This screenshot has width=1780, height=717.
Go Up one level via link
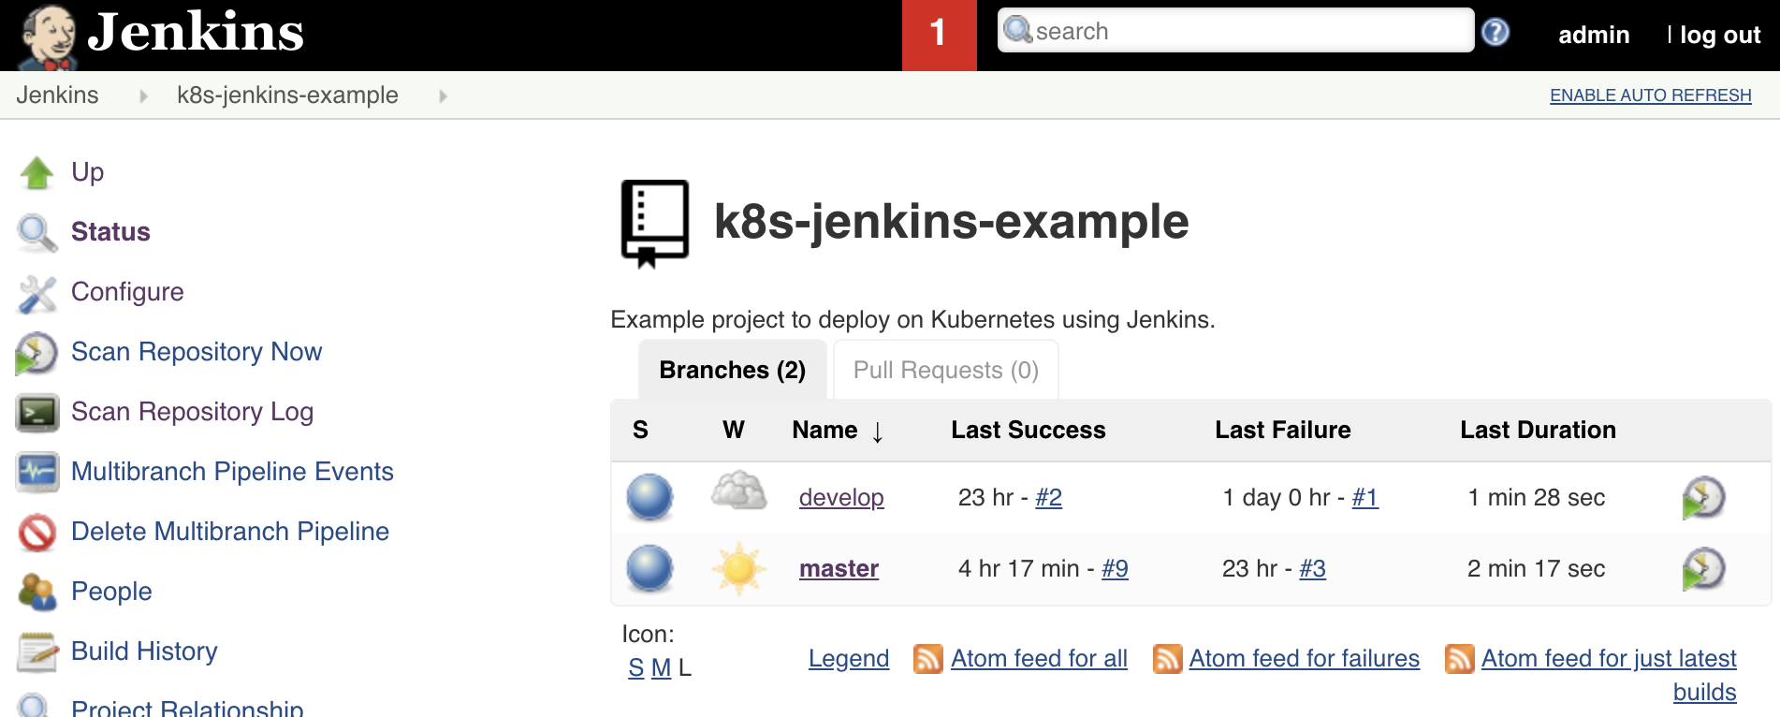pos(88,172)
